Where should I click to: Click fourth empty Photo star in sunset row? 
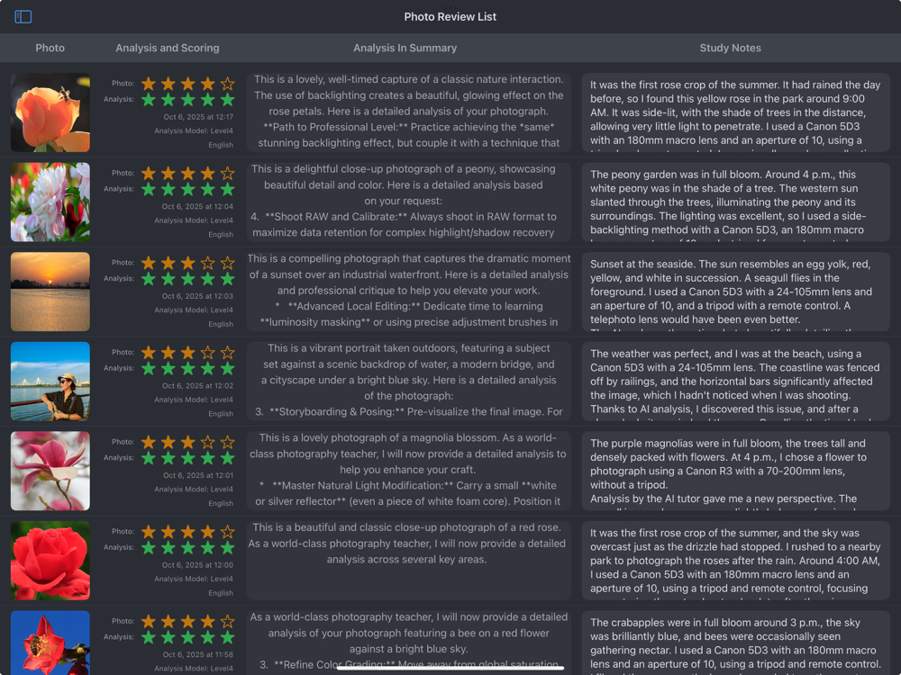(x=207, y=263)
